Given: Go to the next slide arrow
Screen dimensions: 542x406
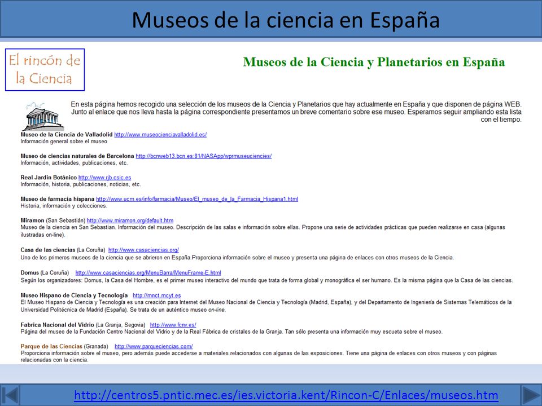Looking at the screenshot, I should coord(532,395).
